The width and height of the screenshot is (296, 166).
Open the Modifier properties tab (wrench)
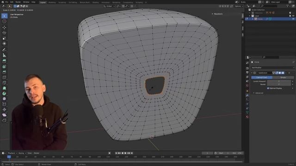[247, 95]
